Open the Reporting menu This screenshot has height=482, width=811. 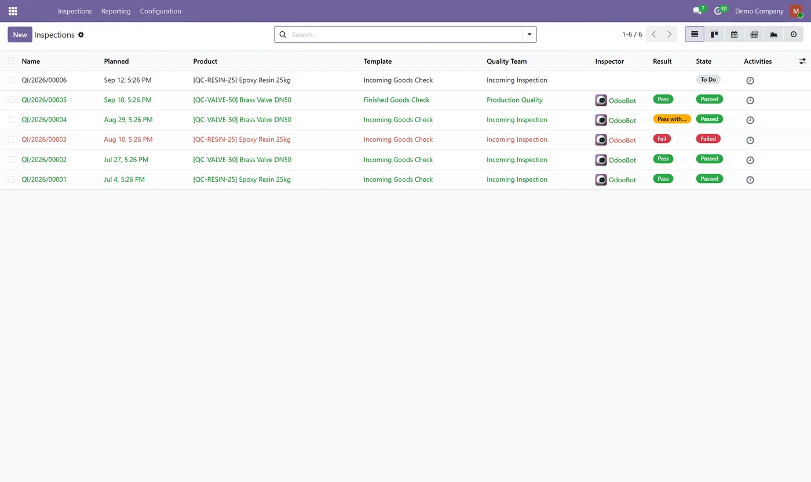[x=116, y=11]
